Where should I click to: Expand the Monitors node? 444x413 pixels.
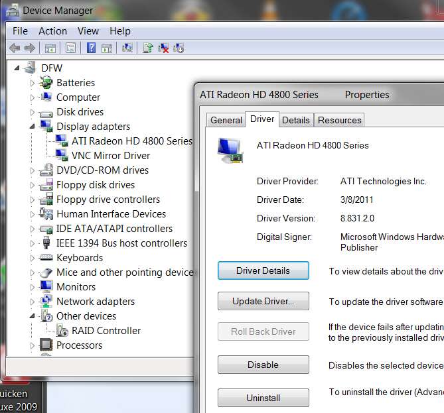pyautogui.click(x=33, y=287)
